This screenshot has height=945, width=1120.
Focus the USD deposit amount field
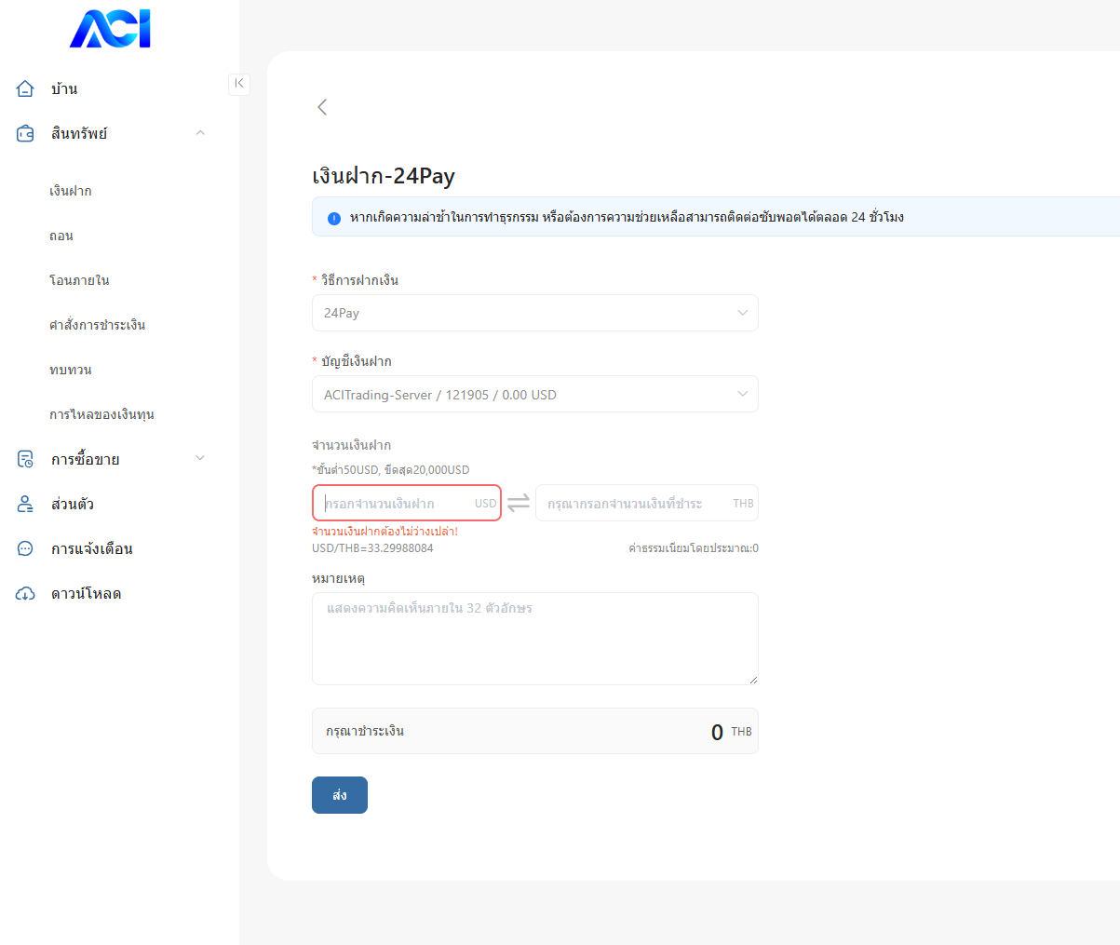407,503
